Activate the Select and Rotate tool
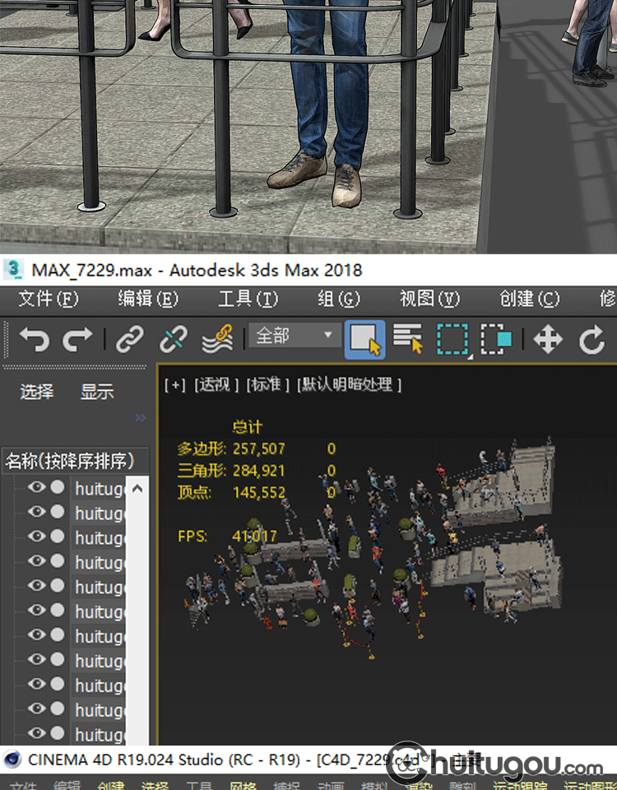617x790 pixels. tap(592, 338)
